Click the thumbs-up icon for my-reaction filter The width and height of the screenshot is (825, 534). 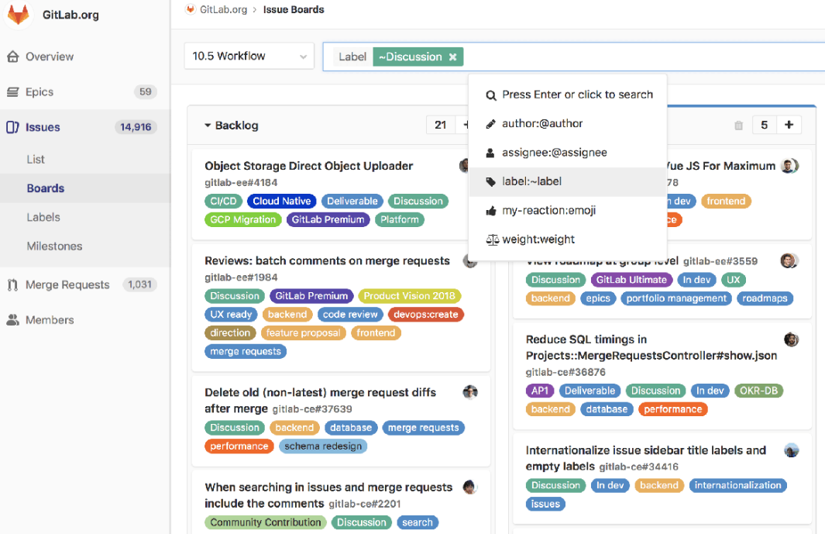coord(491,211)
